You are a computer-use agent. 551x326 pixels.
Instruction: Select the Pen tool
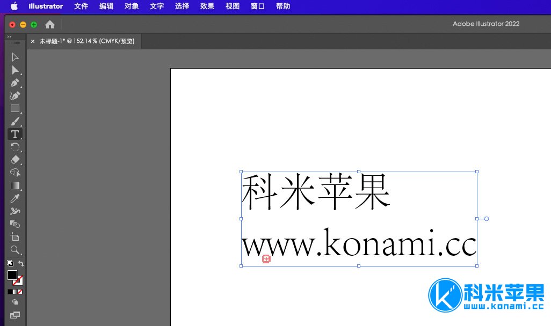[15, 83]
